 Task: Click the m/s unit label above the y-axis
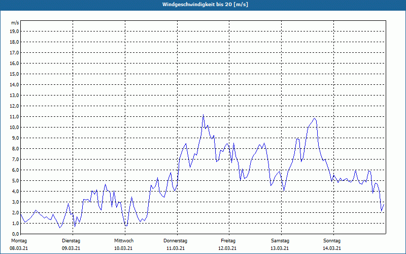click(x=15, y=23)
